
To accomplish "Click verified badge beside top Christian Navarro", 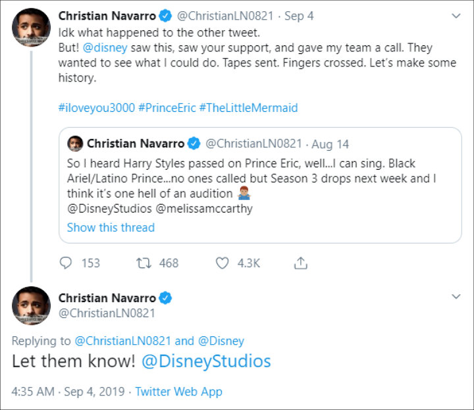I will pyautogui.click(x=165, y=16).
